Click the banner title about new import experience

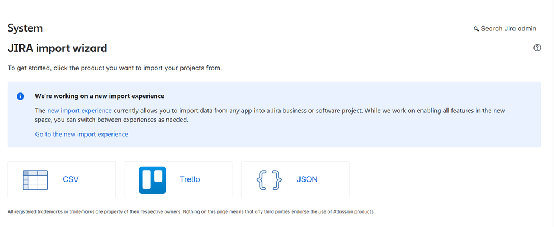[x=100, y=96]
